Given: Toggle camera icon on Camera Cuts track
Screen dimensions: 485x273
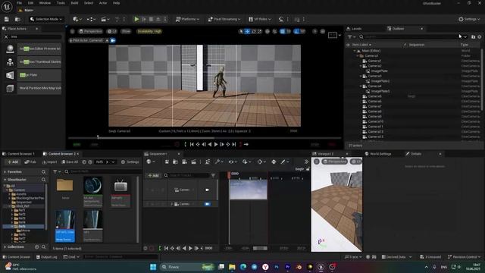Looking at the screenshot, I should click(207, 190).
